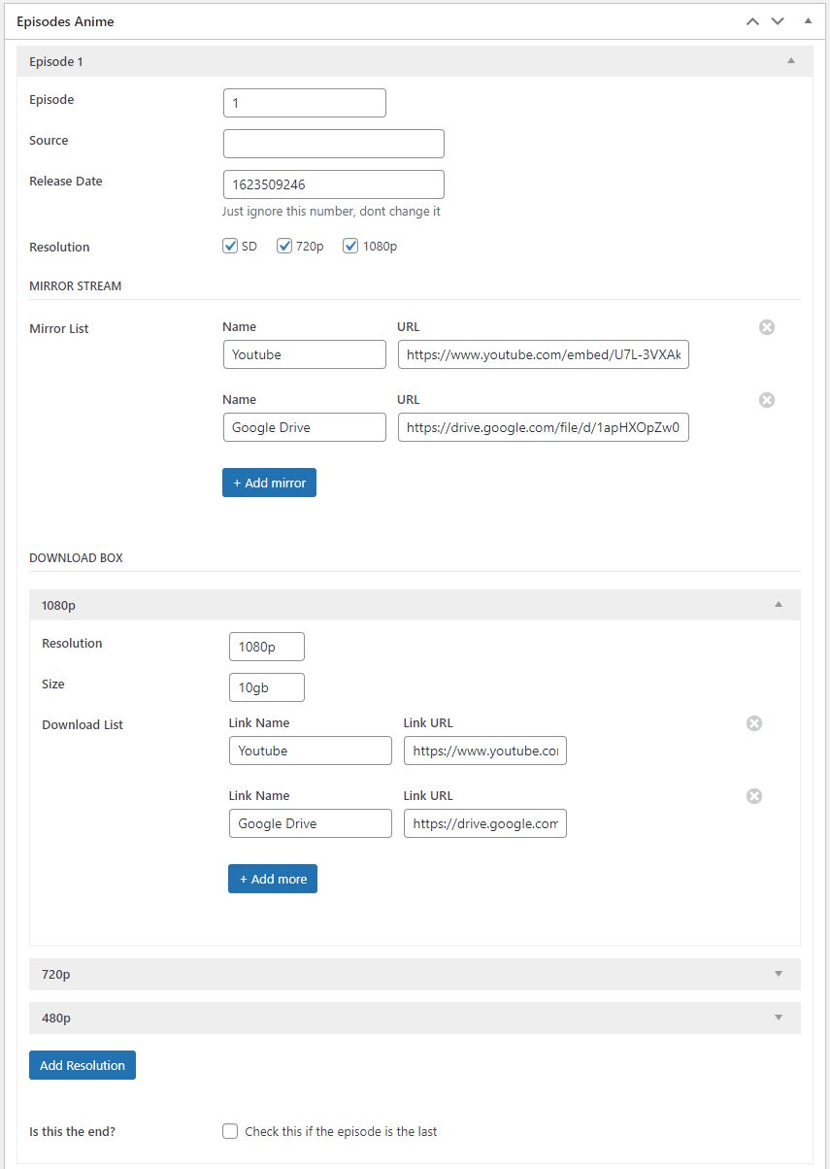Screen dimensions: 830x1169
Task: Remove the Youtube mirror row
Action: (767, 327)
